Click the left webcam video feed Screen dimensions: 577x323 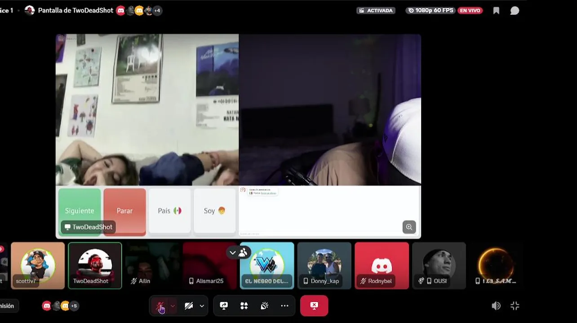(147, 110)
